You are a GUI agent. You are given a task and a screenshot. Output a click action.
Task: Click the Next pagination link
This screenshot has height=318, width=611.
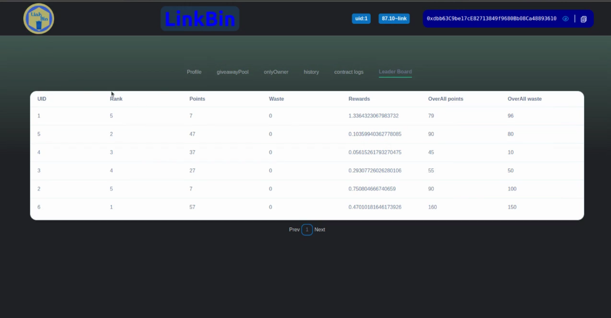pyautogui.click(x=320, y=230)
